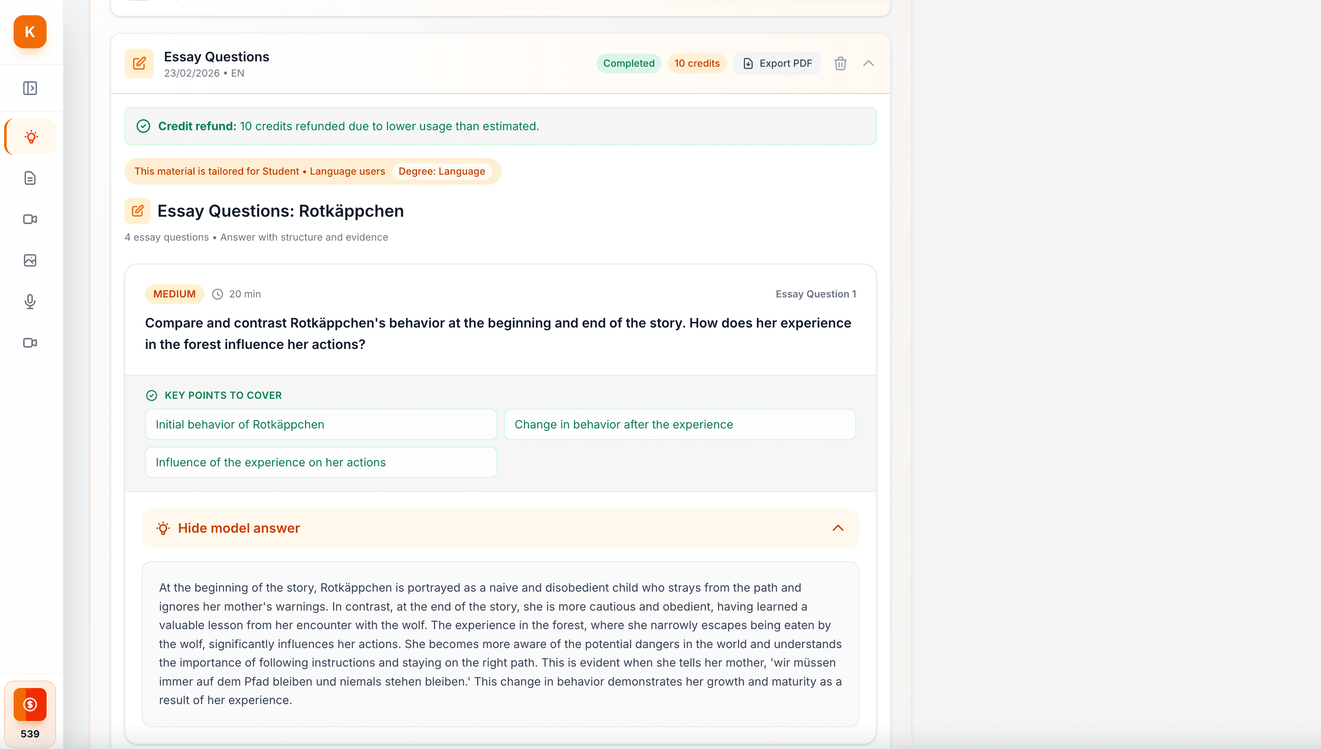Click the 10 credits badge
The height and width of the screenshot is (749, 1321).
[696, 63]
